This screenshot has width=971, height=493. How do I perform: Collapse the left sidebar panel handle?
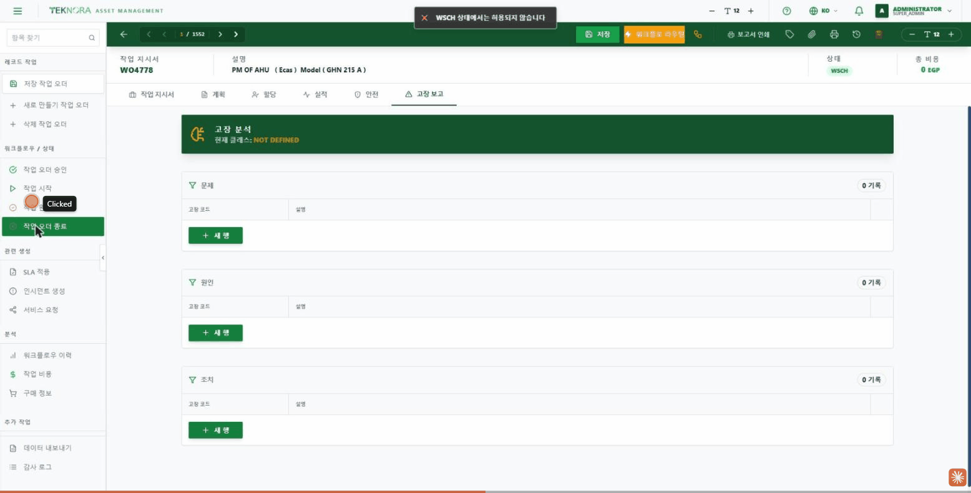(x=103, y=258)
